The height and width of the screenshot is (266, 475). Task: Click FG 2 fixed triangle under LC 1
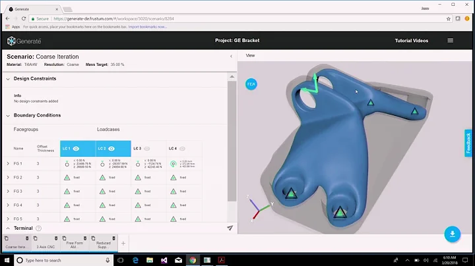click(67, 177)
